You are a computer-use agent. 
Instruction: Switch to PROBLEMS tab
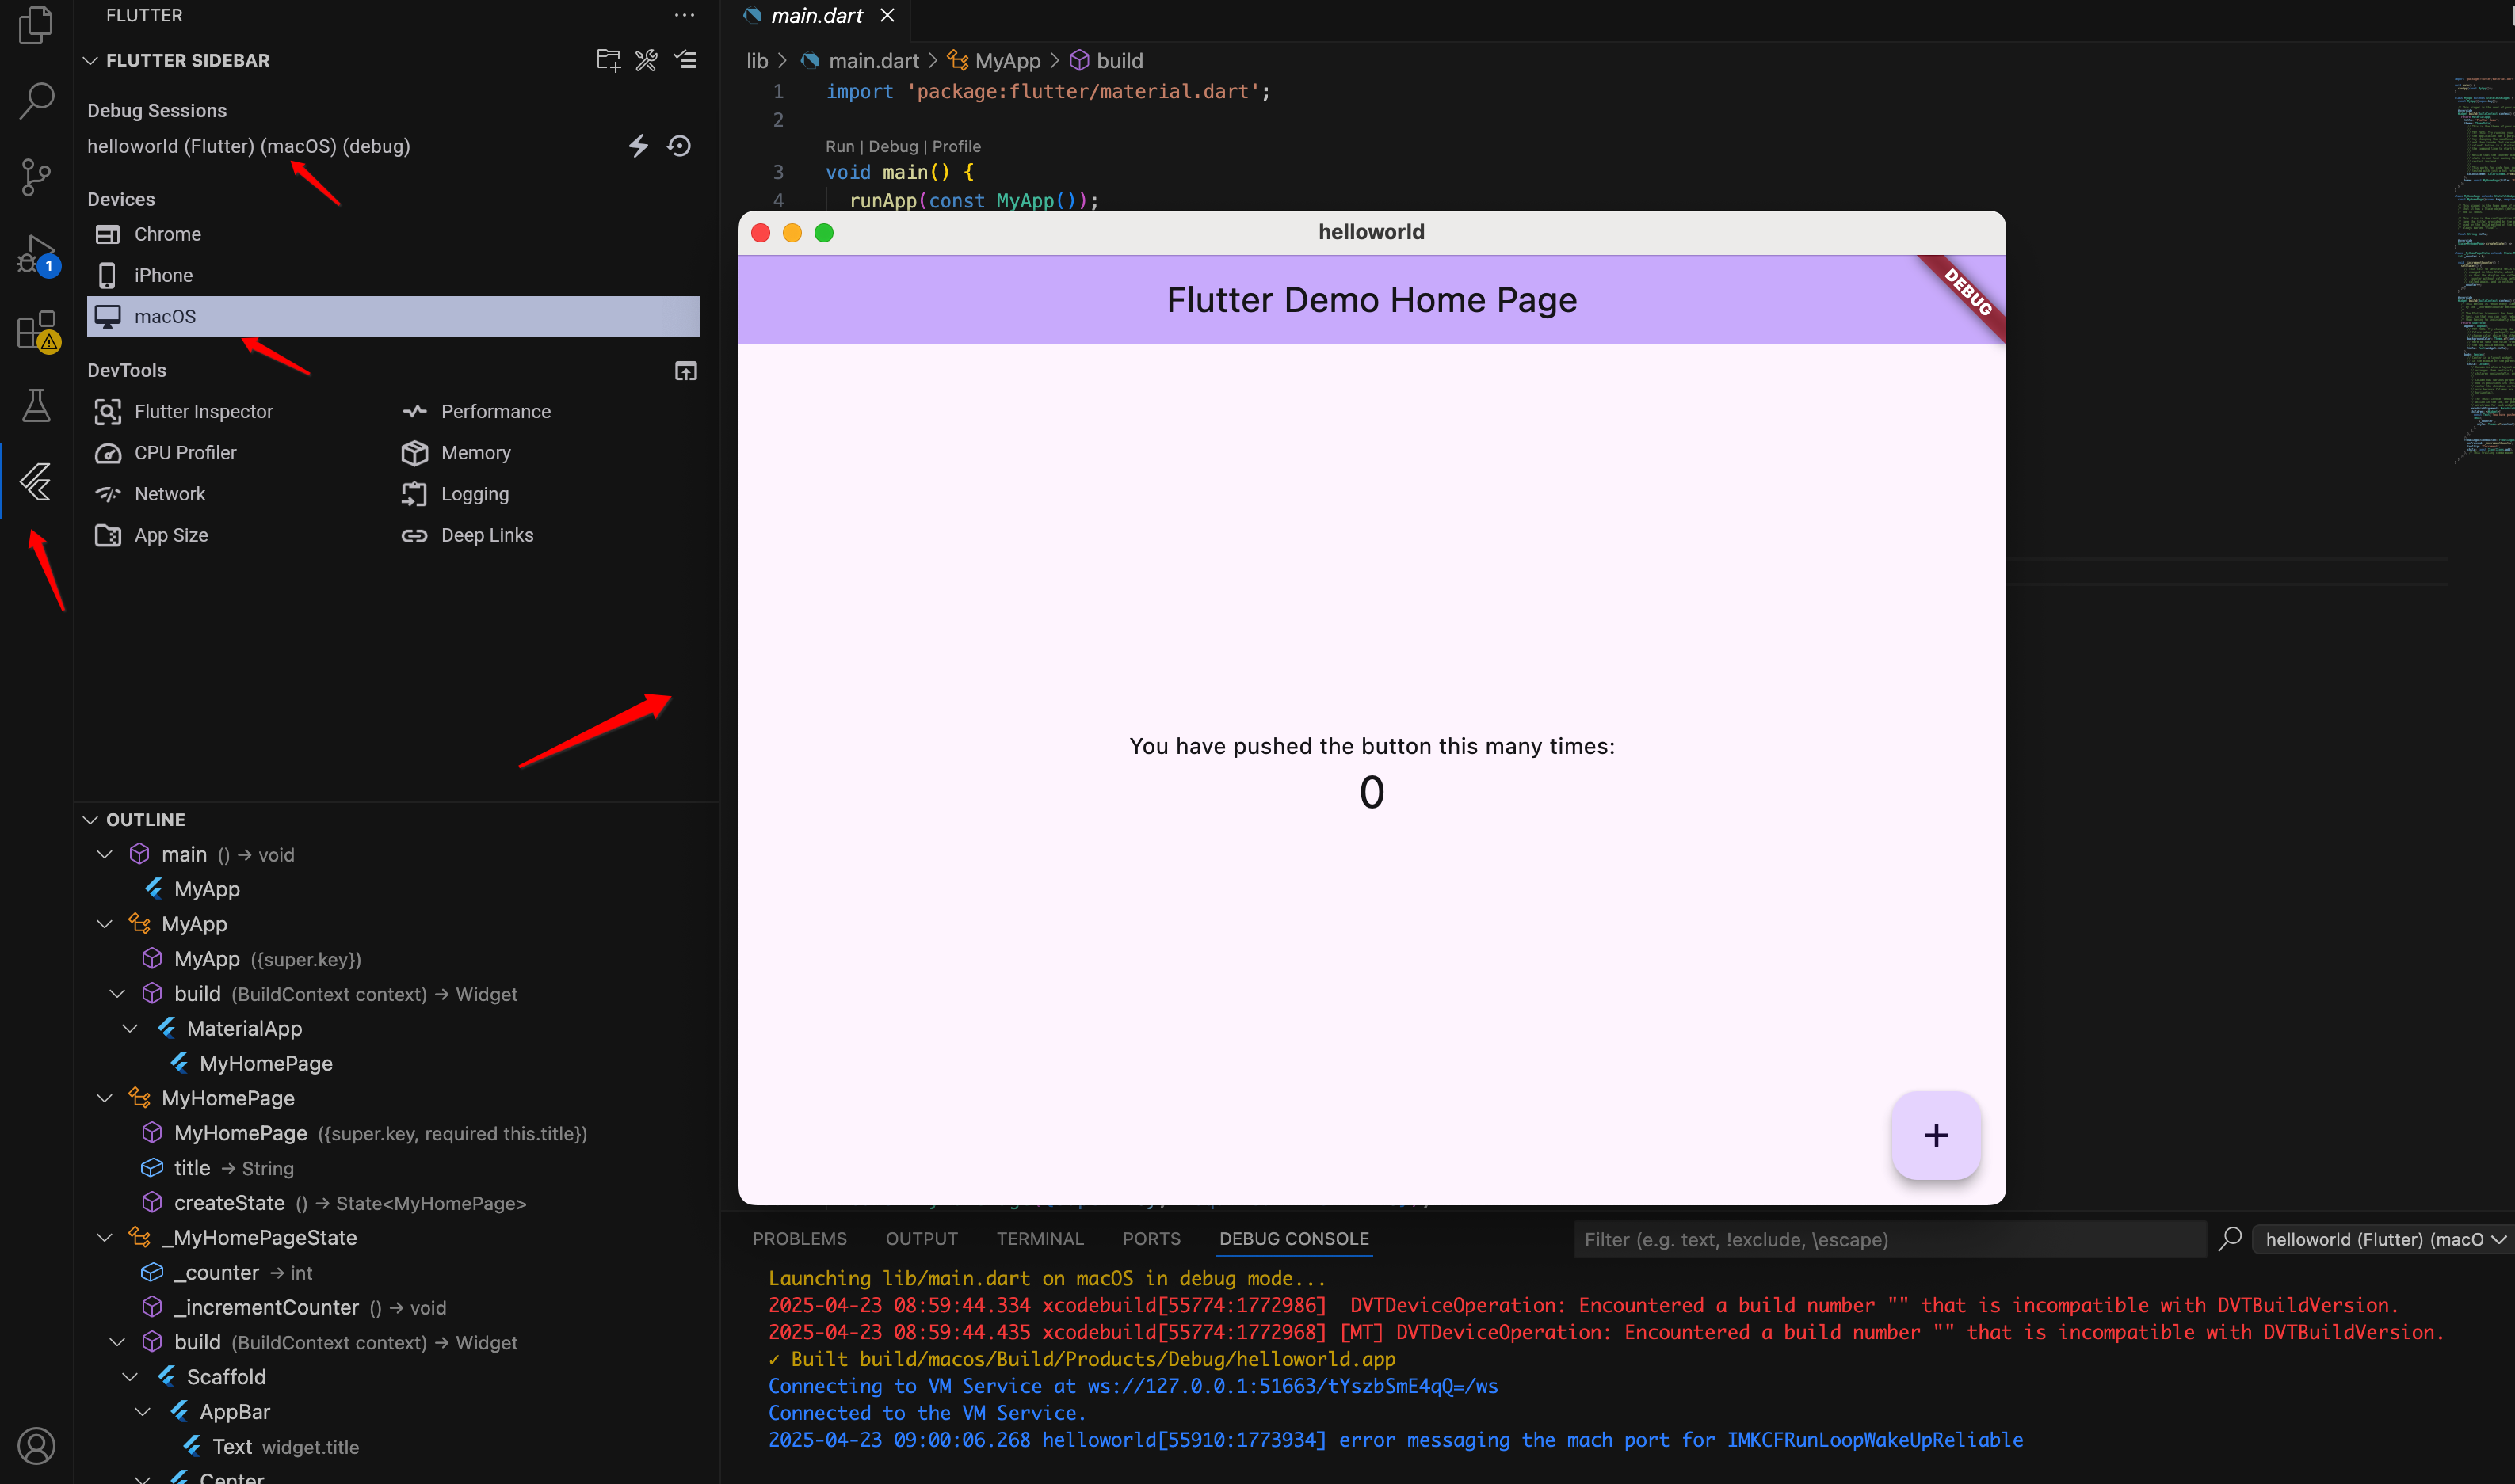(800, 1238)
